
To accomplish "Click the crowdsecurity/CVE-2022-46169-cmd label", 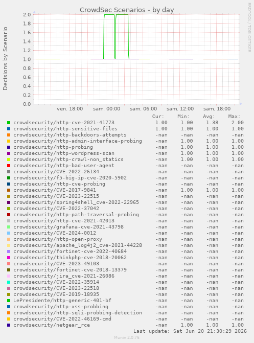I will click(x=62, y=319).
